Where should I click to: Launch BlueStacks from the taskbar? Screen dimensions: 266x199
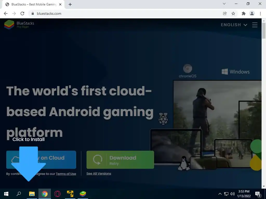[x=83, y=194]
